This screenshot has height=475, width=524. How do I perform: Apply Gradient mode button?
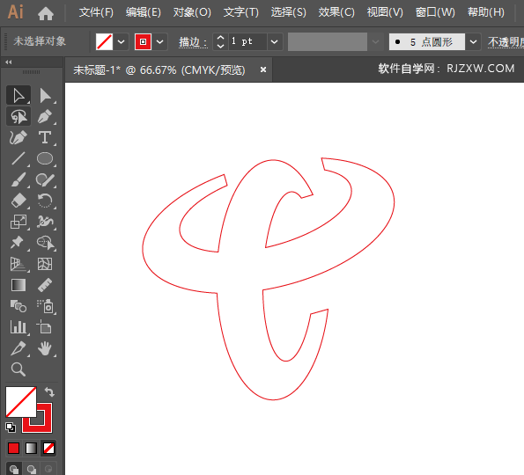tap(32, 449)
